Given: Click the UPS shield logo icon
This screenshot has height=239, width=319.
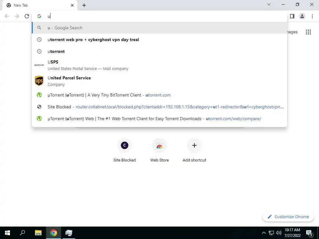Looking at the screenshot, I should coord(39,81).
